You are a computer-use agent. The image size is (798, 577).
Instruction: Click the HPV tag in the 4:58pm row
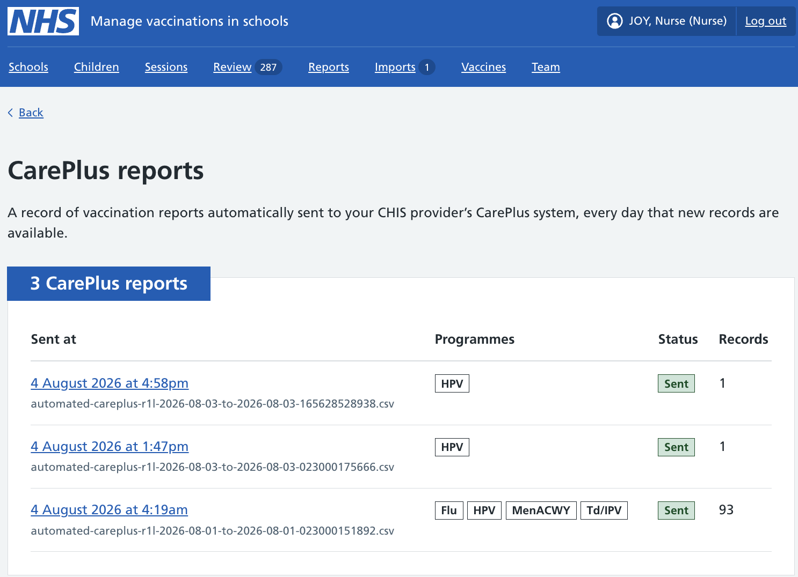[x=452, y=383]
